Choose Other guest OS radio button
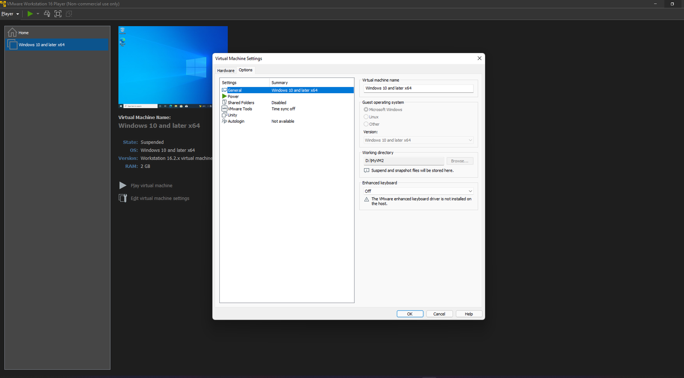684x378 pixels. pos(366,124)
